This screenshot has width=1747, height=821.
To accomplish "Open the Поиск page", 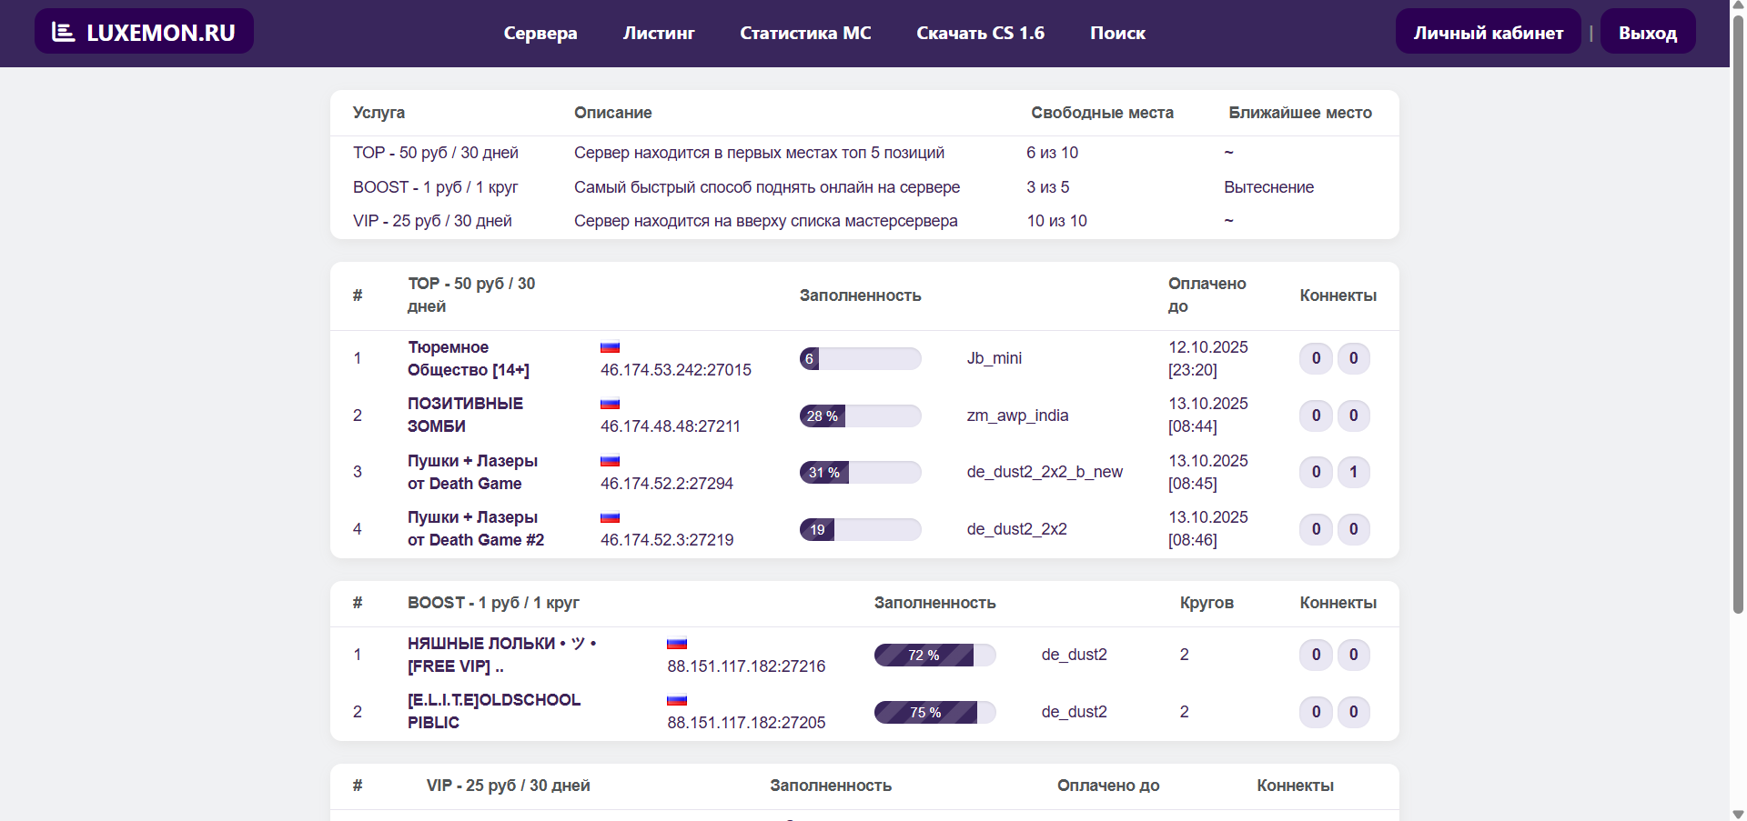I will 1117,34.
